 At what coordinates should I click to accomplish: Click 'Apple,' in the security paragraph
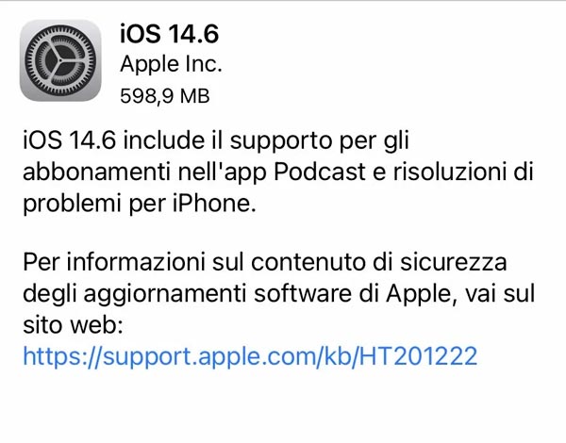[419, 294]
